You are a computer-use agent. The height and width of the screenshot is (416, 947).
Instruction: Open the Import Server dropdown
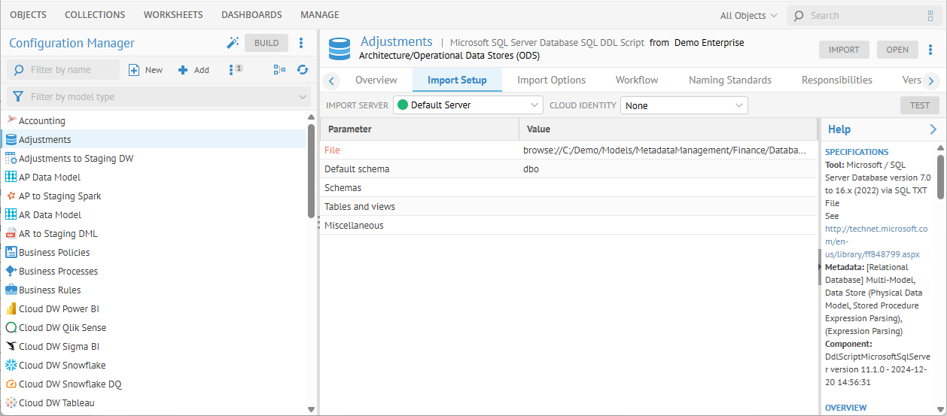[x=467, y=105]
